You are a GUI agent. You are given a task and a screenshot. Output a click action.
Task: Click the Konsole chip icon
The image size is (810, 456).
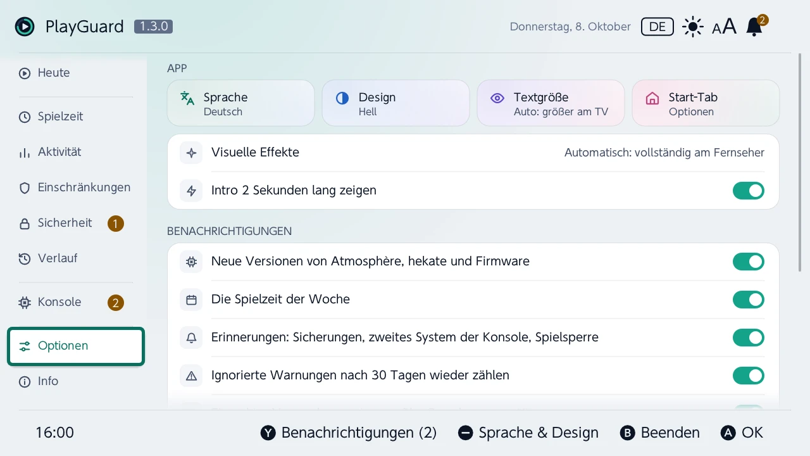tap(25, 303)
